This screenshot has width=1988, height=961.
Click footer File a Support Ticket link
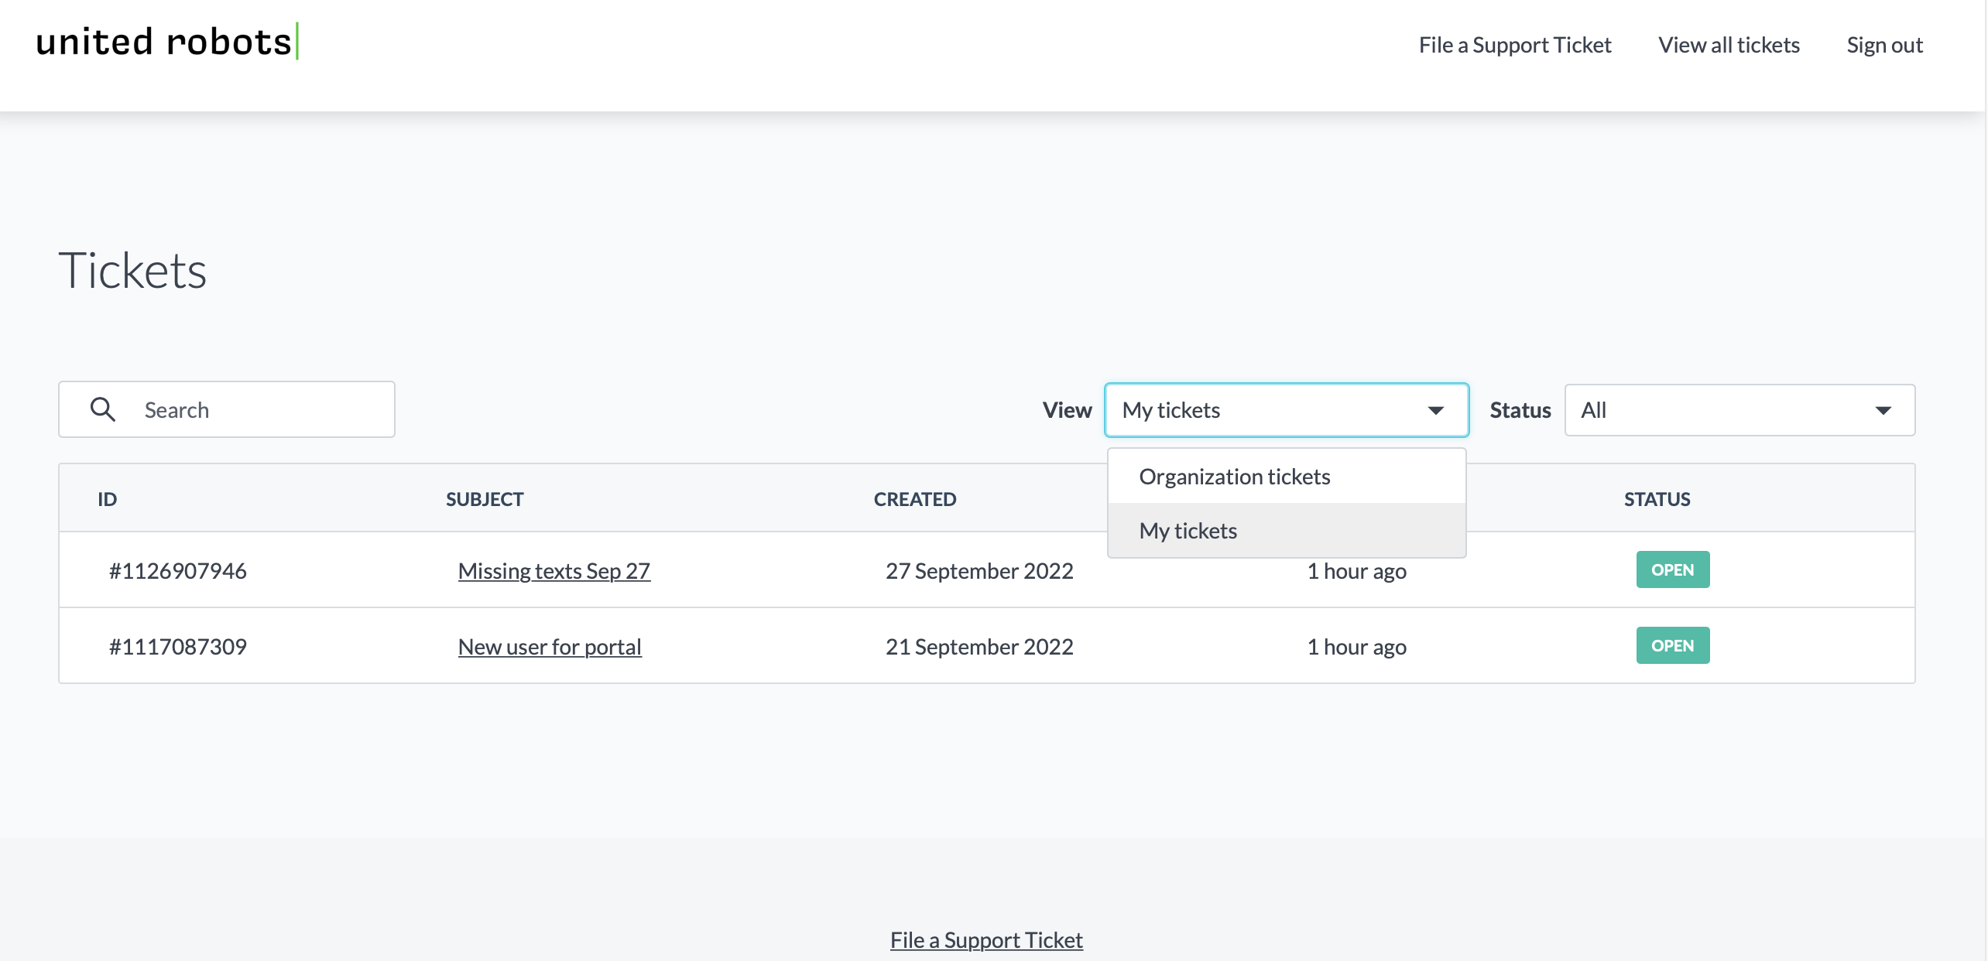point(986,940)
